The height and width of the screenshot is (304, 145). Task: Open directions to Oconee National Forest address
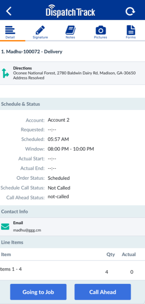pos(74,73)
